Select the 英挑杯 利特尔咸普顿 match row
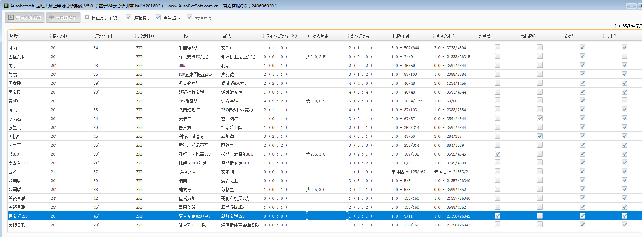The image size is (642, 237). pyautogui.click(x=191, y=136)
